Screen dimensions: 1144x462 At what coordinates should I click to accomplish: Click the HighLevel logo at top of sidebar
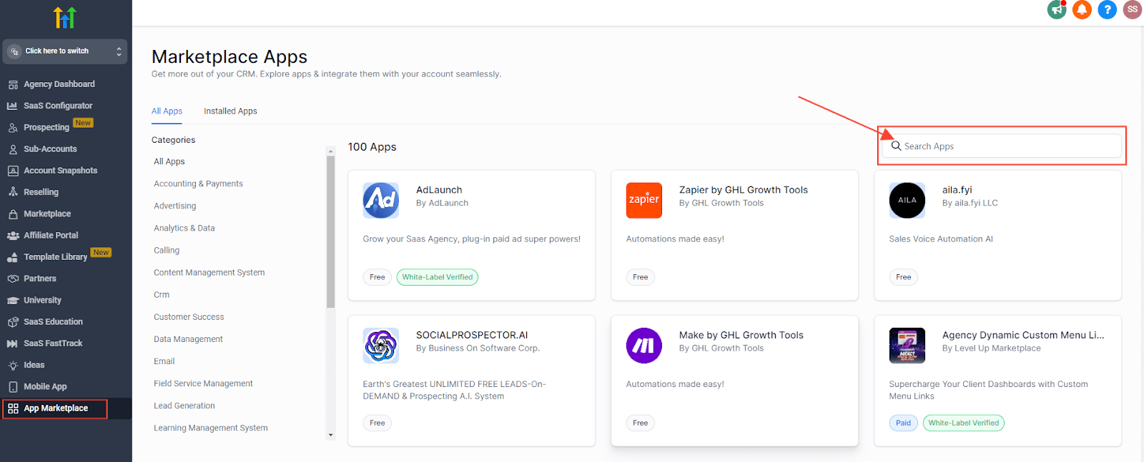(x=65, y=17)
